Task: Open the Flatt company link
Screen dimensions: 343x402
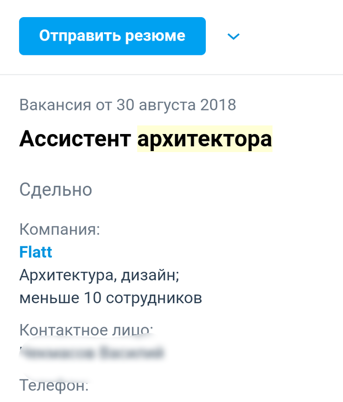Action: tap(35, 252)
